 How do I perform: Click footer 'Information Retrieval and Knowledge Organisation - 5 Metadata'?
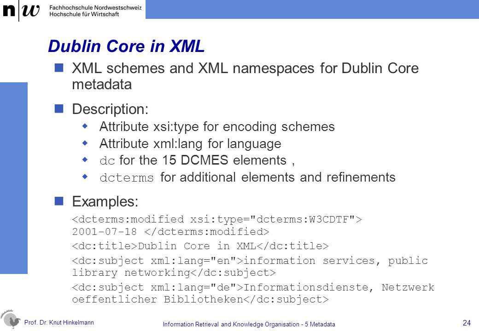[249, 324]
